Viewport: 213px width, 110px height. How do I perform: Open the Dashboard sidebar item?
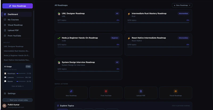[x=17, y=14]
